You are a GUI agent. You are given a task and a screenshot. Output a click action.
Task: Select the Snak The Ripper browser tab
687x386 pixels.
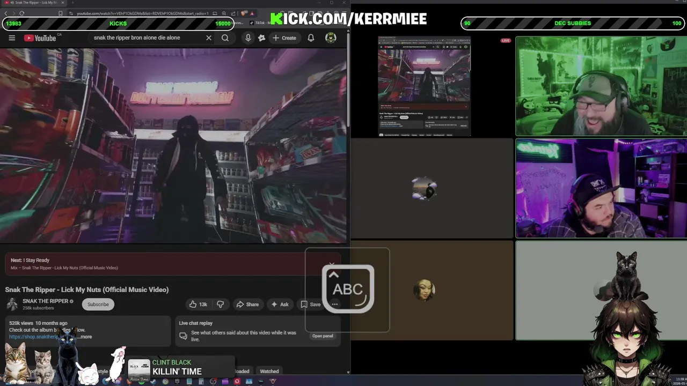coord(33,3)
